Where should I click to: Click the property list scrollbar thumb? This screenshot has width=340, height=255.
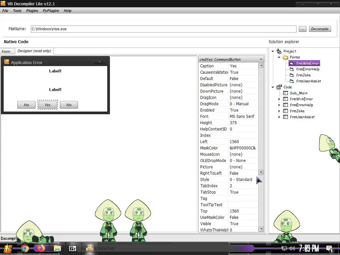click(261, 172)
